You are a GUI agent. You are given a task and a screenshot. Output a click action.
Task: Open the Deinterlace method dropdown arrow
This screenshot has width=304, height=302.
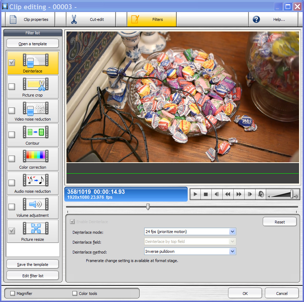[232, 251]
